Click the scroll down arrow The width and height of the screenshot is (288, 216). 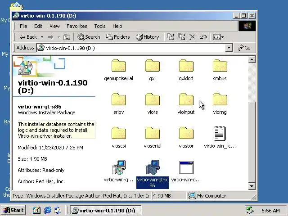(x=252, y=186)
